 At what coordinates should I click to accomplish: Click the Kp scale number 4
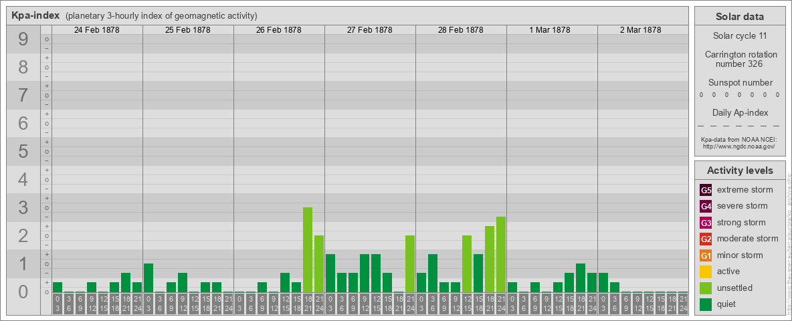point(23,179)
